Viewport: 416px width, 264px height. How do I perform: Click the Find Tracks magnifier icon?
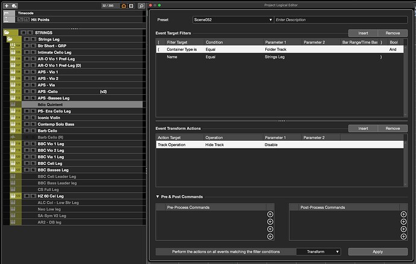coord(142,6)
